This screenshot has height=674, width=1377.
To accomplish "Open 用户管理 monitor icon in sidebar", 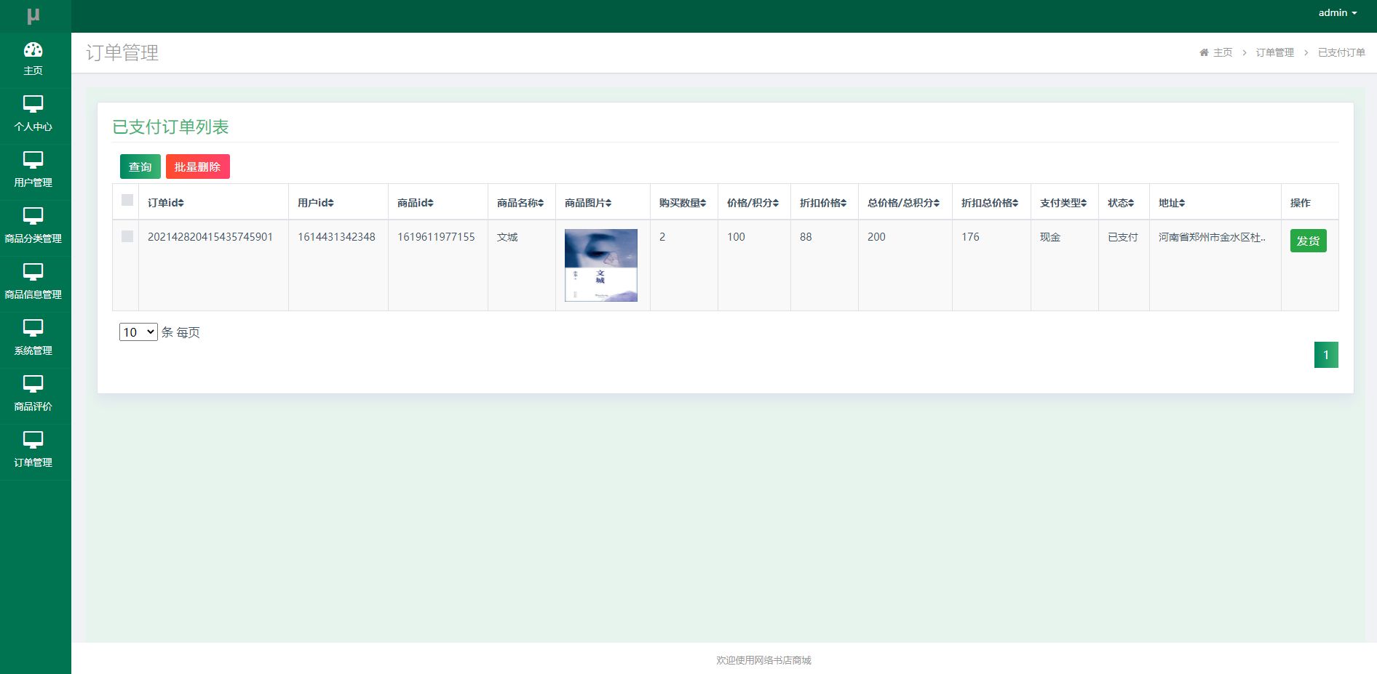I will pos(33,160).
